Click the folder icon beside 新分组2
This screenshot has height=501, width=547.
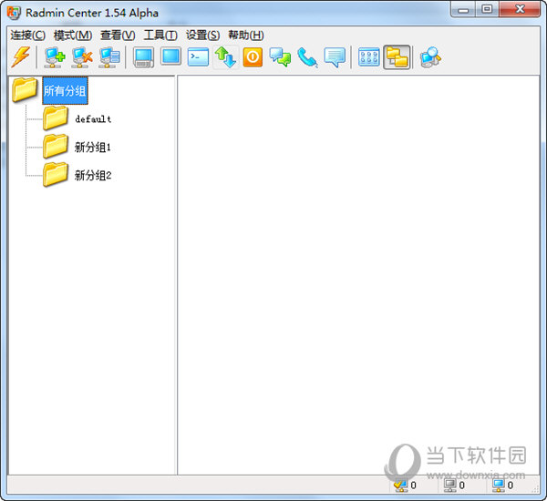[x=56, y=174]
